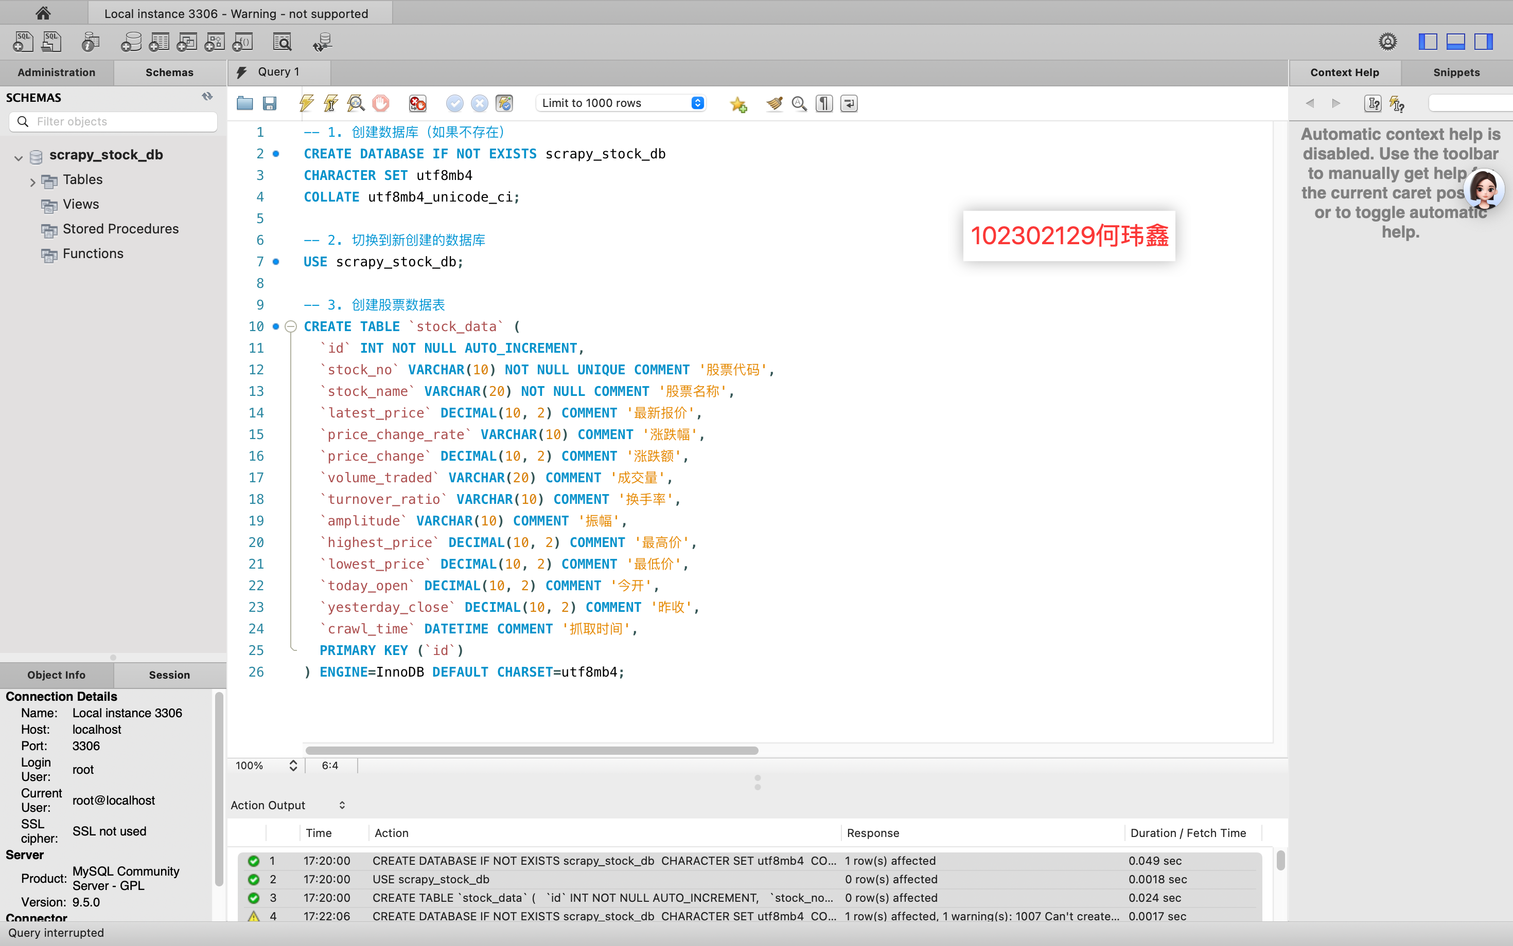Click the editor horizontal scrollbar
Viewport: 1513px width, 946px height.
(531, 750)
